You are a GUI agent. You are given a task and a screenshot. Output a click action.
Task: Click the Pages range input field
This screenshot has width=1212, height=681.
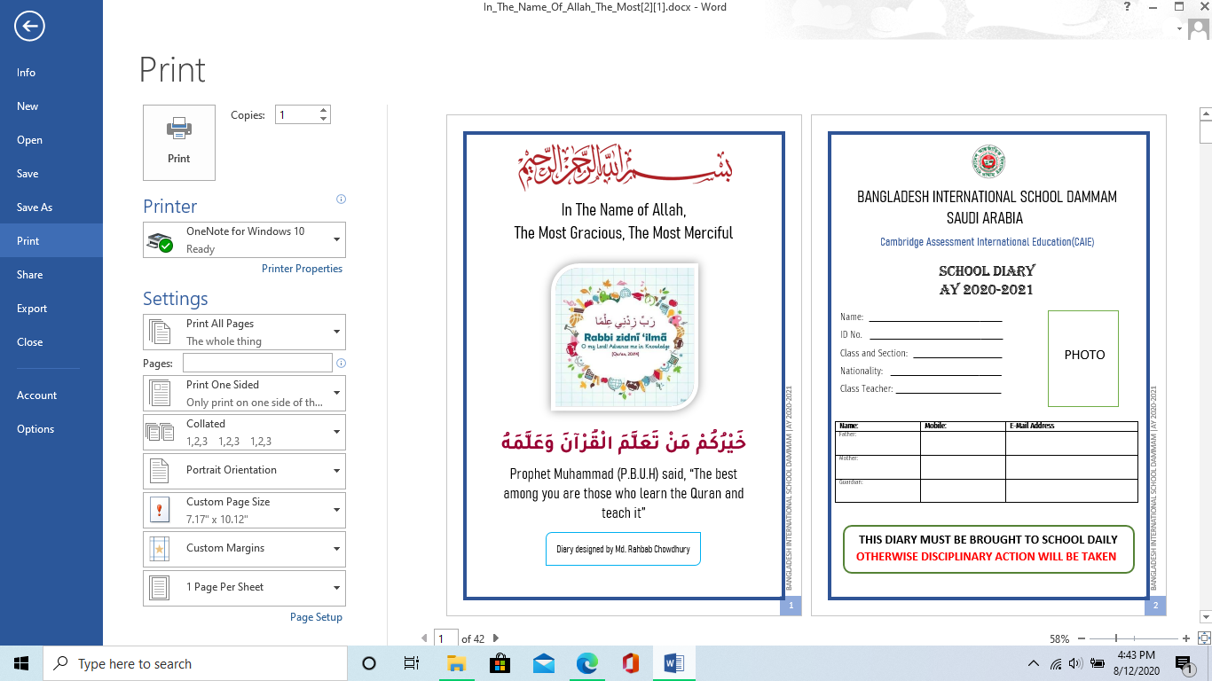click(257, 363)
